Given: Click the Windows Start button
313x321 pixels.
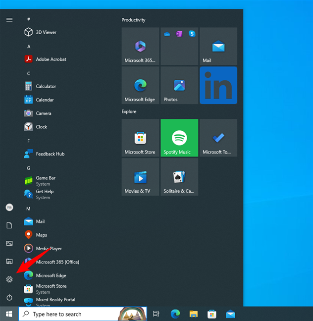Looking at the screenshot, I should 9,314.
